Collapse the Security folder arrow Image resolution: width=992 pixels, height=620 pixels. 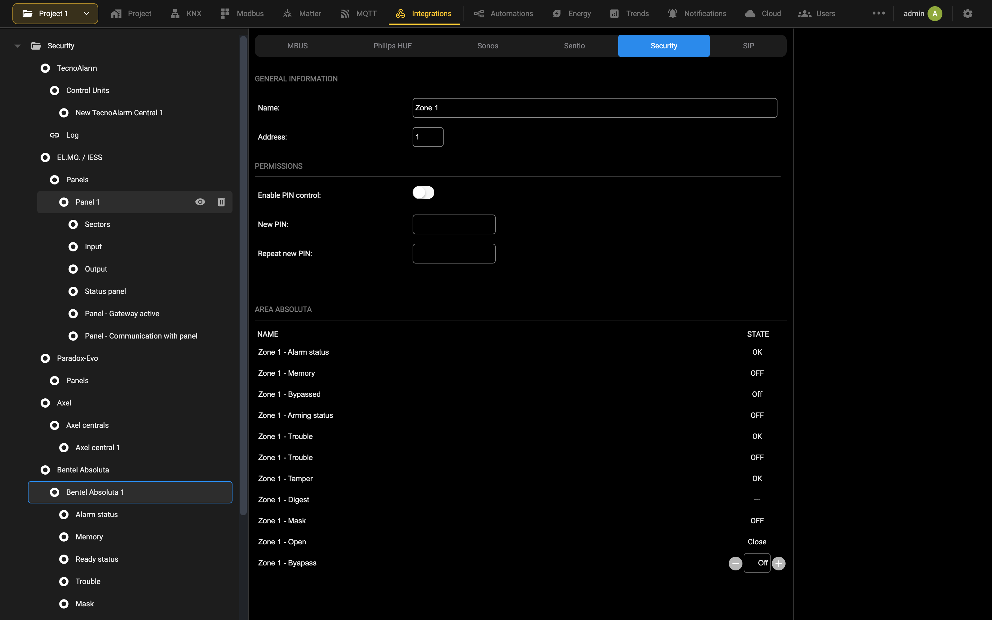(17, 46)
